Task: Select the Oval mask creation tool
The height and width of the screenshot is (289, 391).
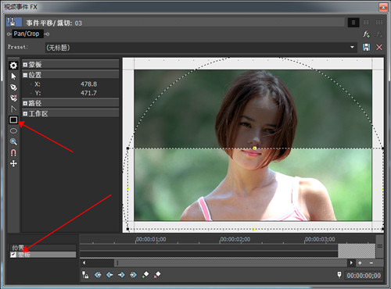Action: tap(13, 130)
